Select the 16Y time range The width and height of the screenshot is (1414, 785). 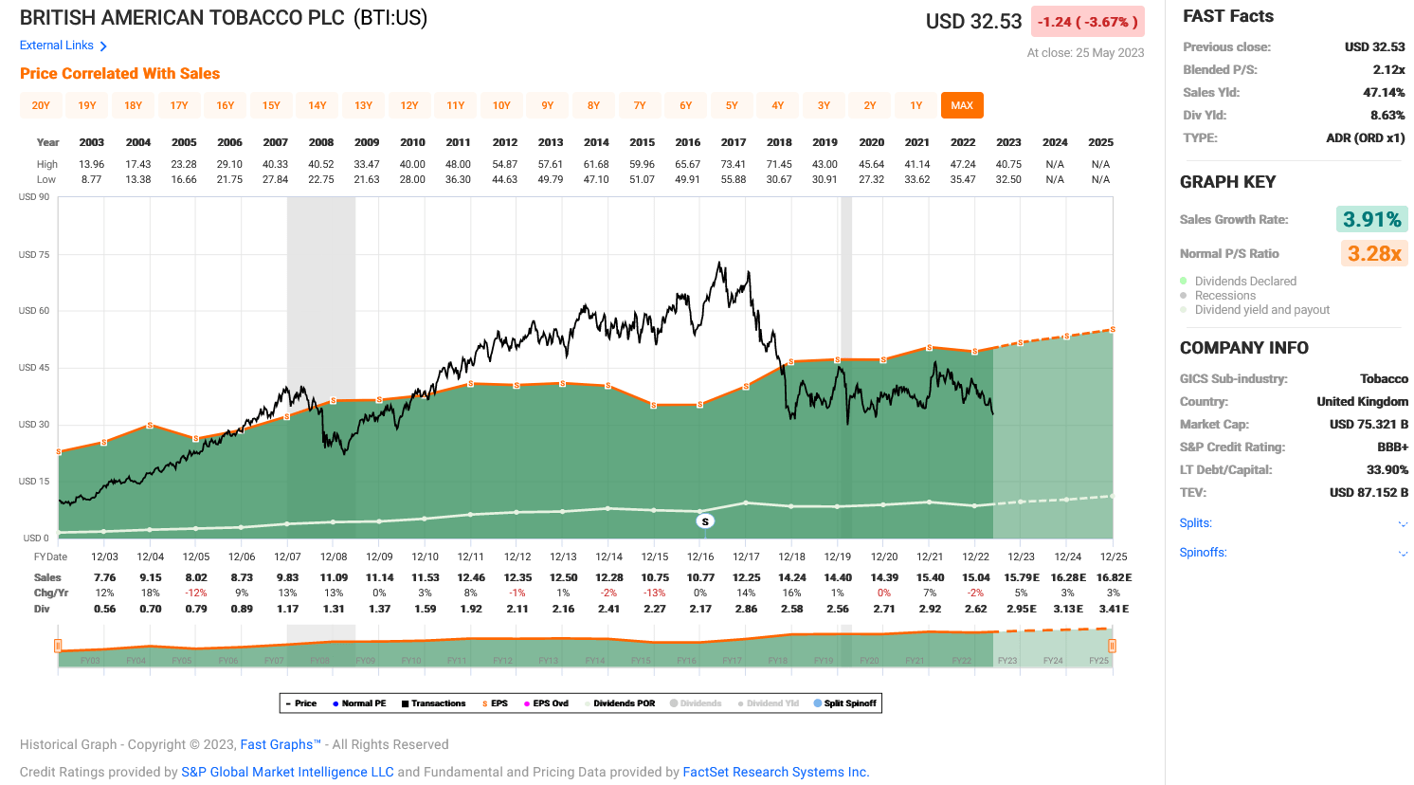[x=225, y=105]
